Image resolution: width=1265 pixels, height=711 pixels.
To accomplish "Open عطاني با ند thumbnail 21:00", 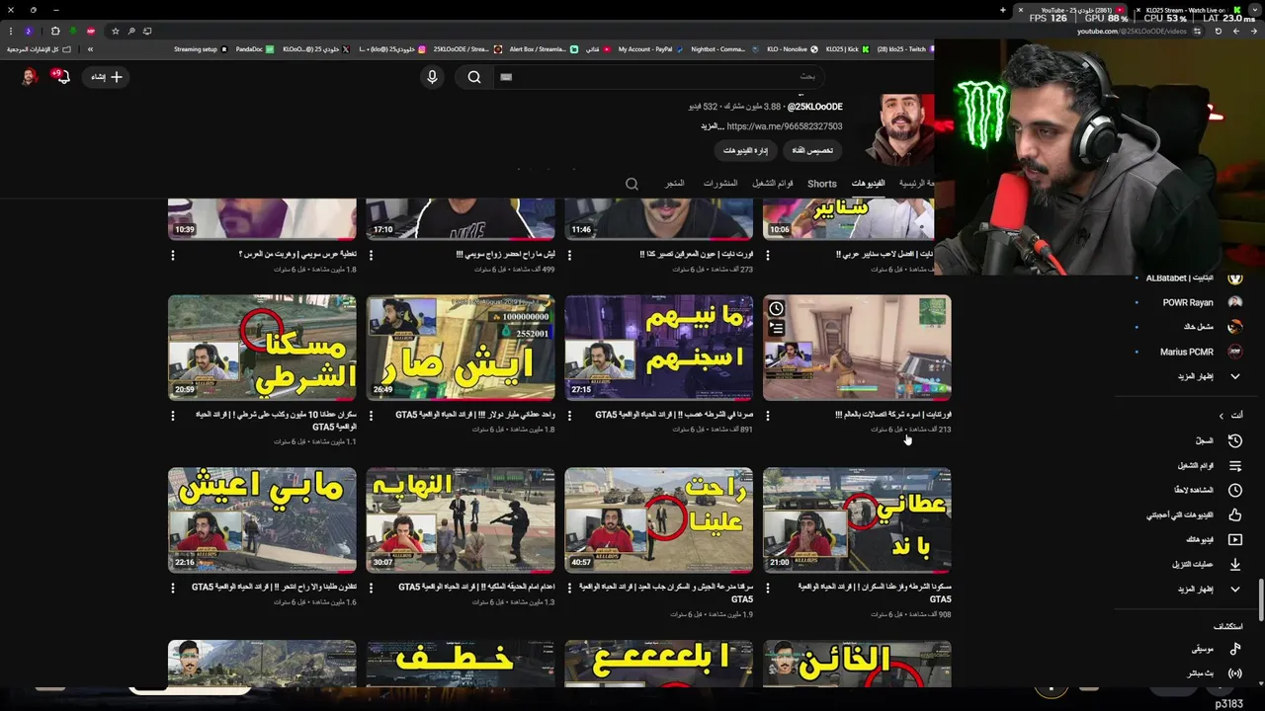I will 857,520.
